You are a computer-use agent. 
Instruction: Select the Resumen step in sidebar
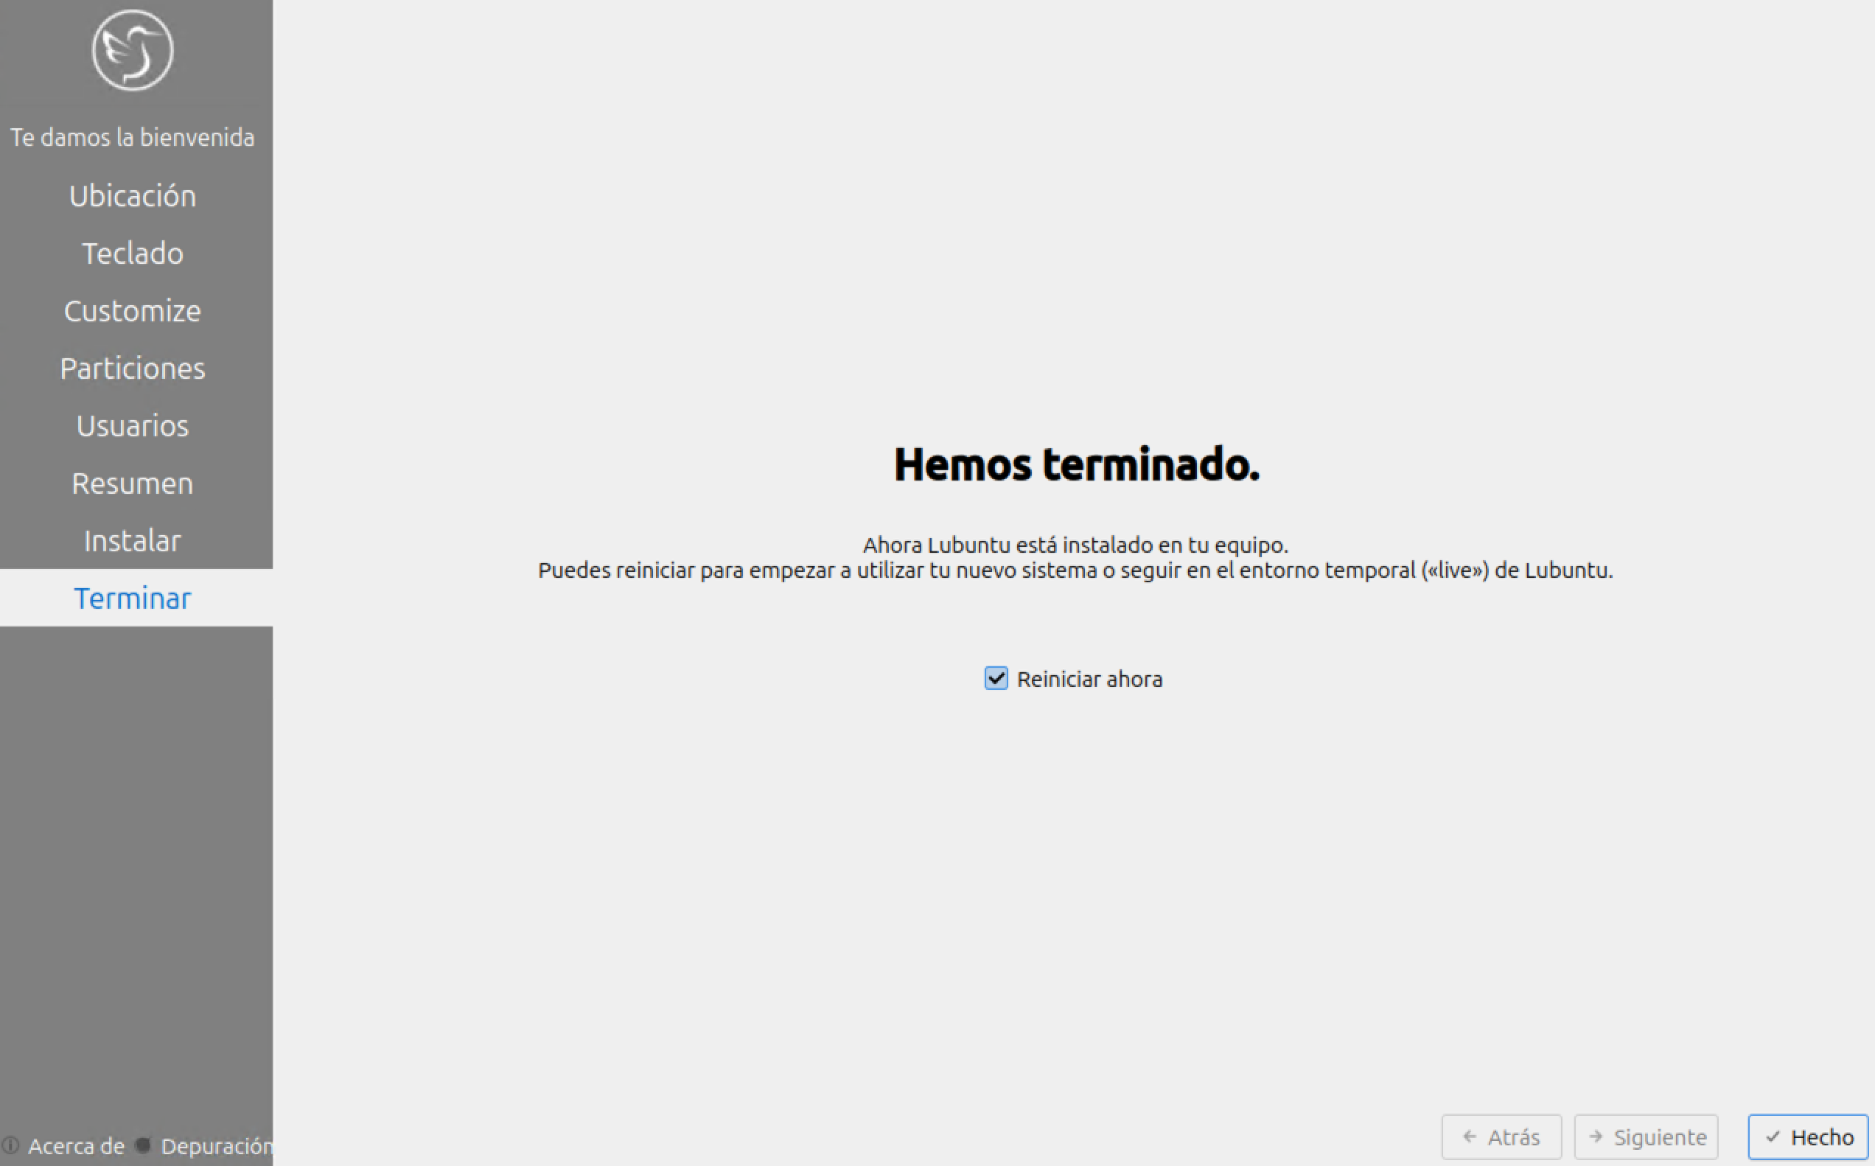(x=133, y=483)
